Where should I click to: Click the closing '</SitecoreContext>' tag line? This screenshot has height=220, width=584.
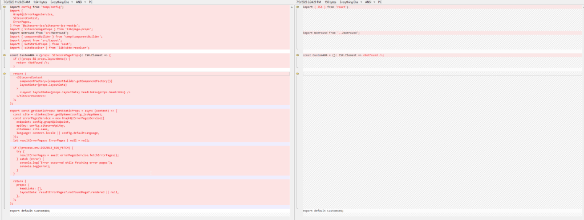[31, 96]
